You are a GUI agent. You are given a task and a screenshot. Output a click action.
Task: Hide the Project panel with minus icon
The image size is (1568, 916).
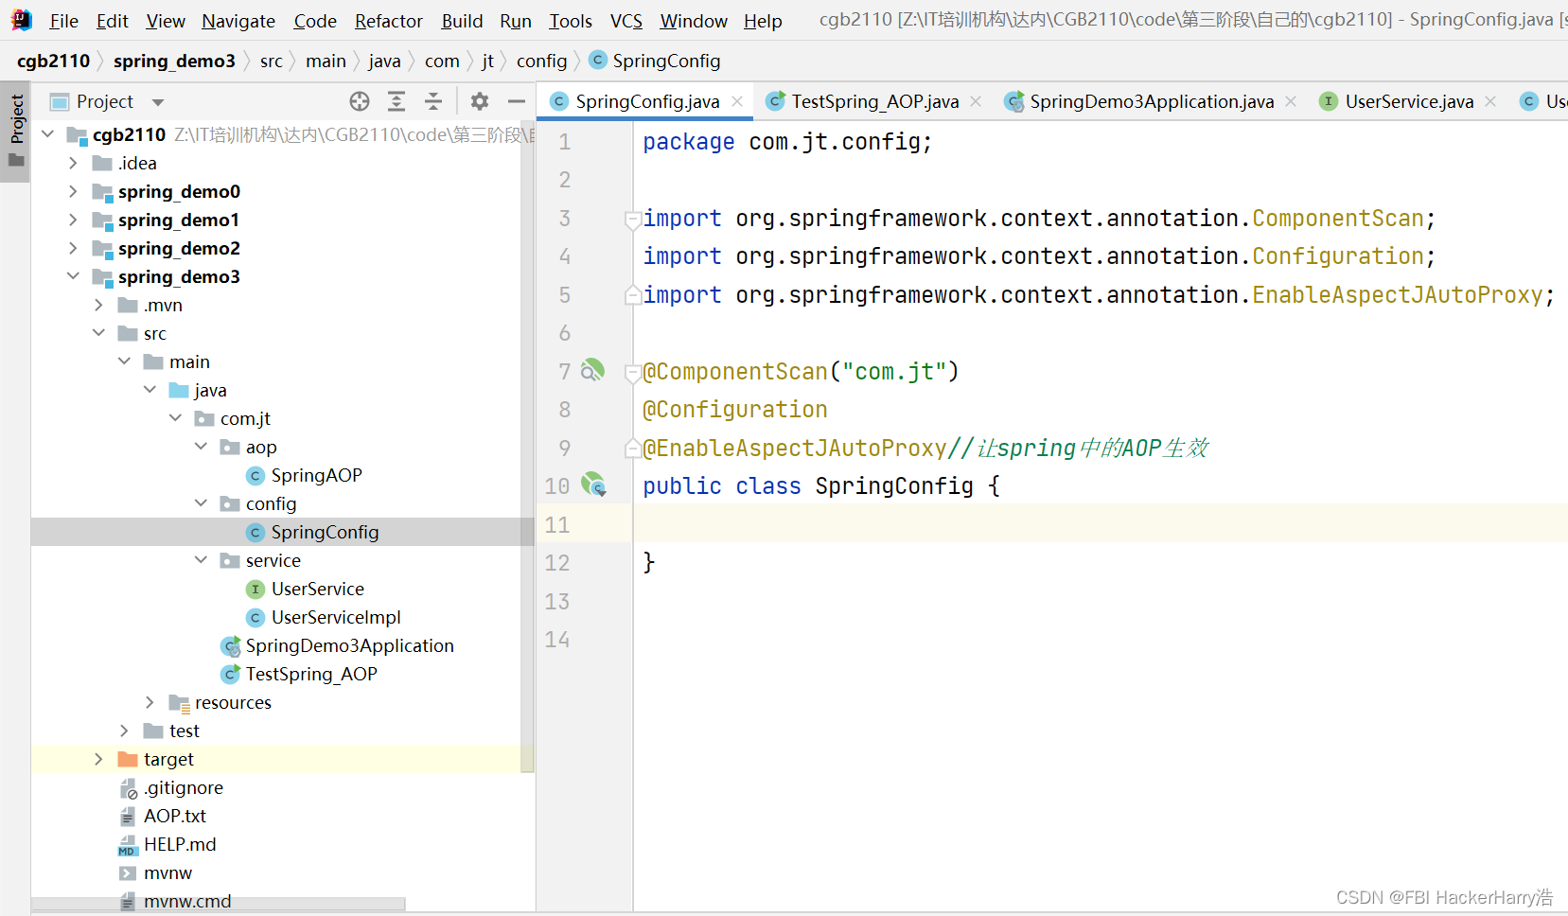click(x=517, y=101)
